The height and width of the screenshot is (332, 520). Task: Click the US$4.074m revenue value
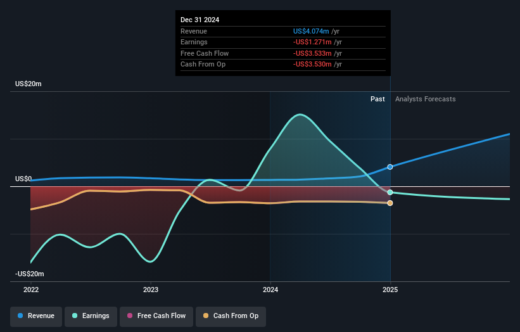[x=311, y=31]
